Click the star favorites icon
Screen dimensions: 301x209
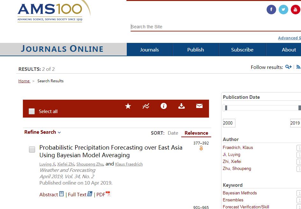(128, 106)
